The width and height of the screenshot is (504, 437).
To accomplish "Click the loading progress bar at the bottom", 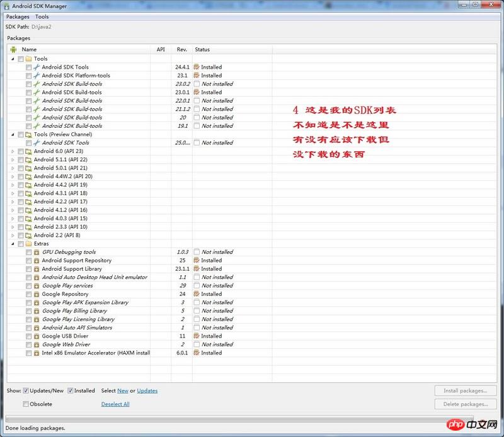I will [x=239, y=419].
